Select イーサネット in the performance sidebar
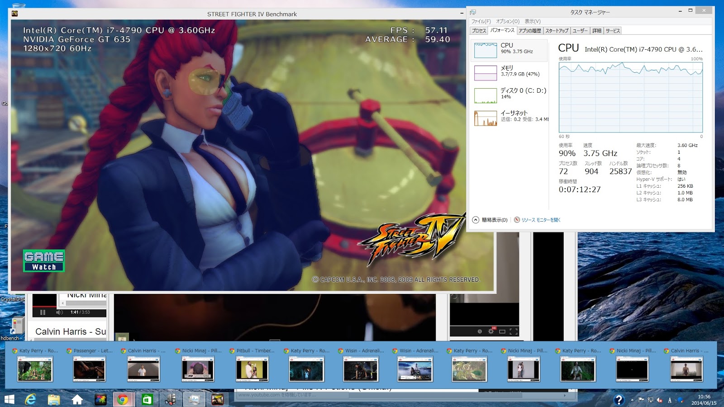The image size is (724, 407). click(509, 118)
